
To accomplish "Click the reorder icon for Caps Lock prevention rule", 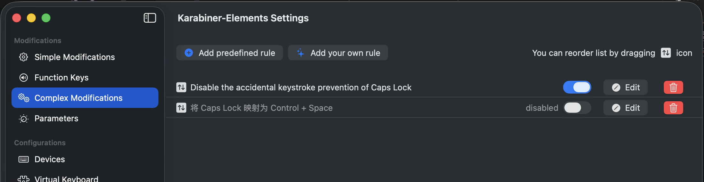I will coord(181,87).
